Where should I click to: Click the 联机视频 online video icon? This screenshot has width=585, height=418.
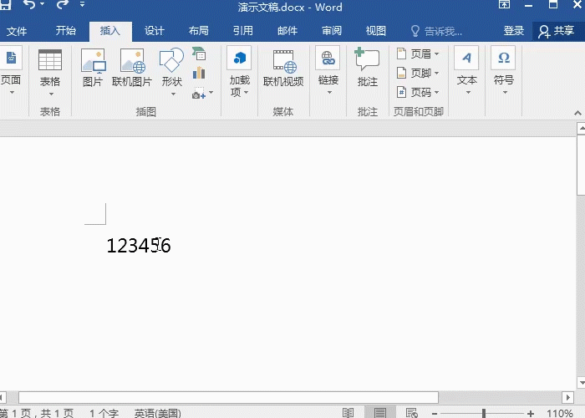(x=283, y=68)
